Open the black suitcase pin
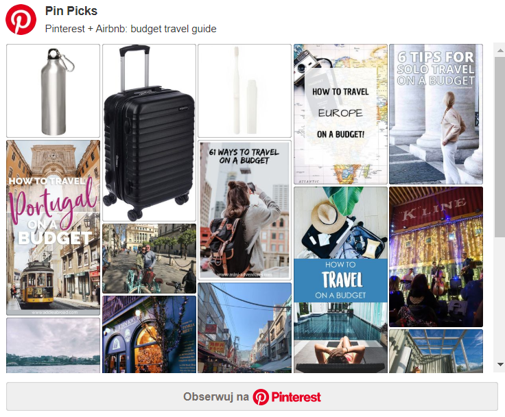This screenshot has height=417, width=505. click(x=149, y=132)
